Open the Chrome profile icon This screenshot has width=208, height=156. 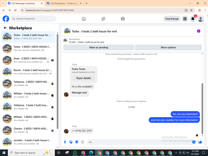click(x=199, y=10)
